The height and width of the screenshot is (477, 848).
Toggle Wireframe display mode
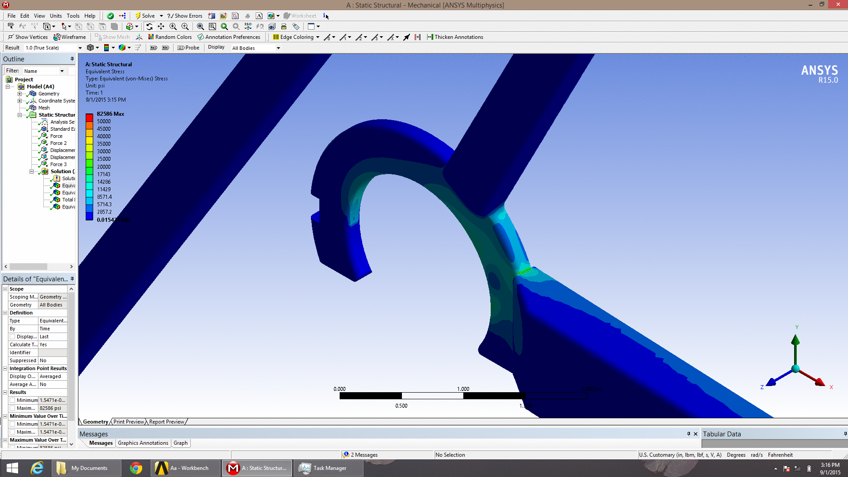pos(69,37)
